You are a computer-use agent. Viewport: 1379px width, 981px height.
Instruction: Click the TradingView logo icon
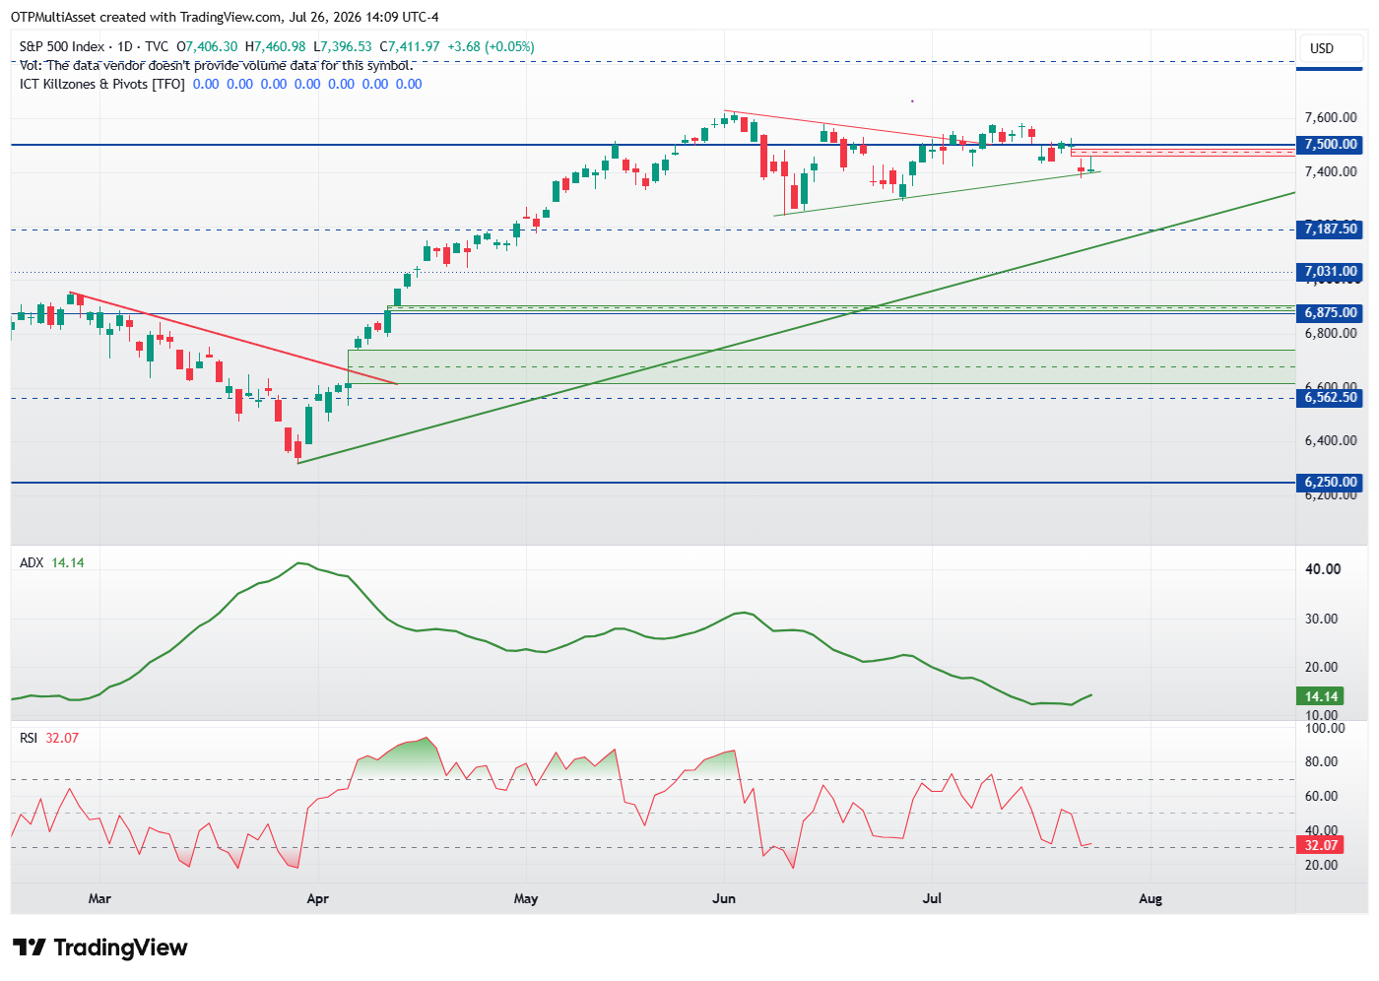30,948
